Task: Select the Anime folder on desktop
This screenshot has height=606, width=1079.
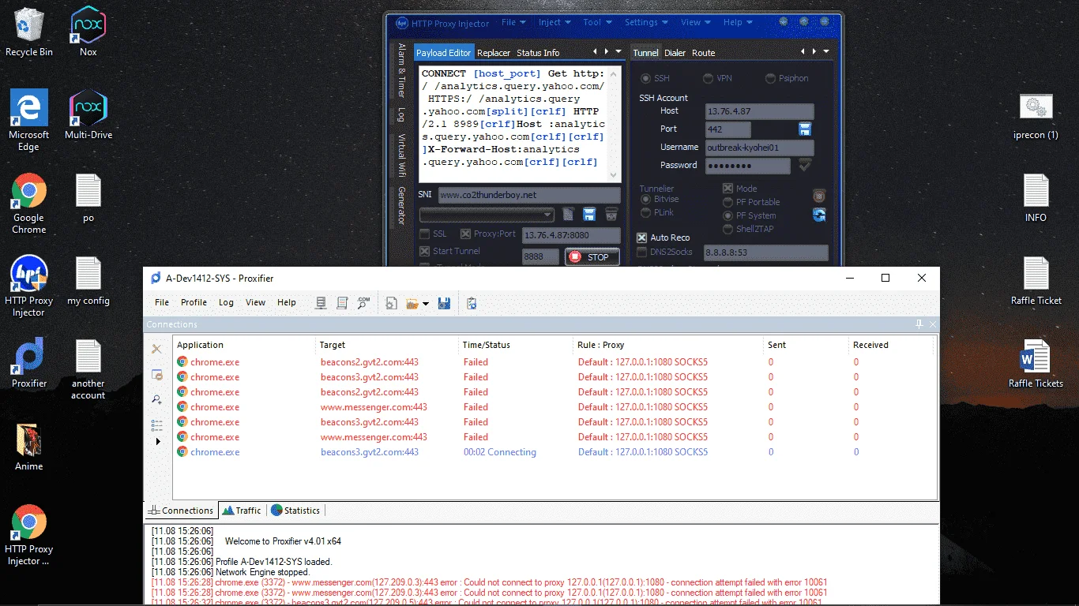Action: (29, 447)
